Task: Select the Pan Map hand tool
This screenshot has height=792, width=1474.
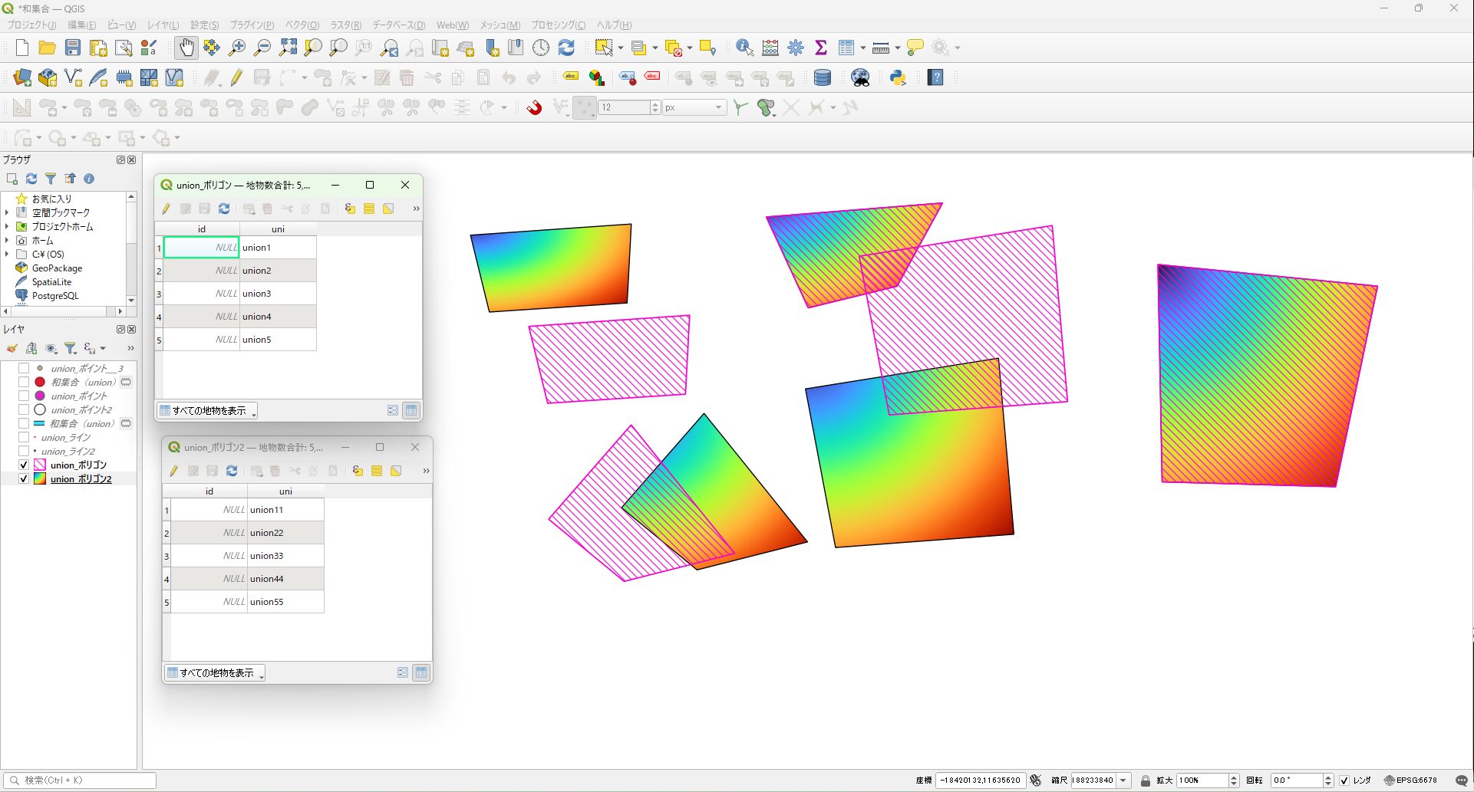Action: coord(186,48)
